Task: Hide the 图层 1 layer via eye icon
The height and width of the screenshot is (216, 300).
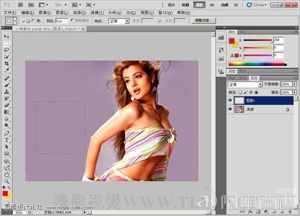Action: pos(230,100)
